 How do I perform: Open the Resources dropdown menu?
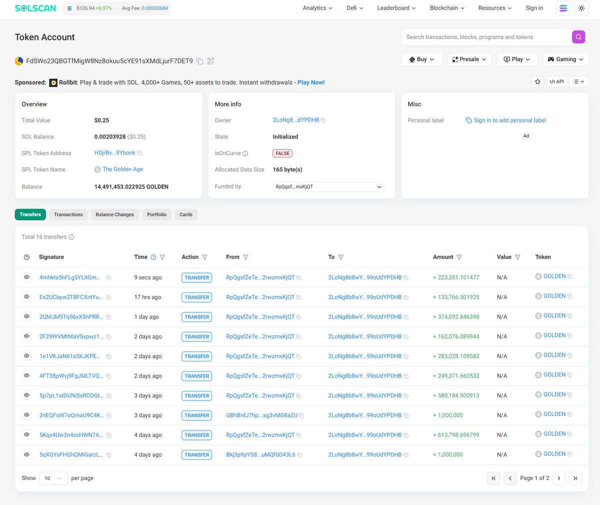[495, 8]
